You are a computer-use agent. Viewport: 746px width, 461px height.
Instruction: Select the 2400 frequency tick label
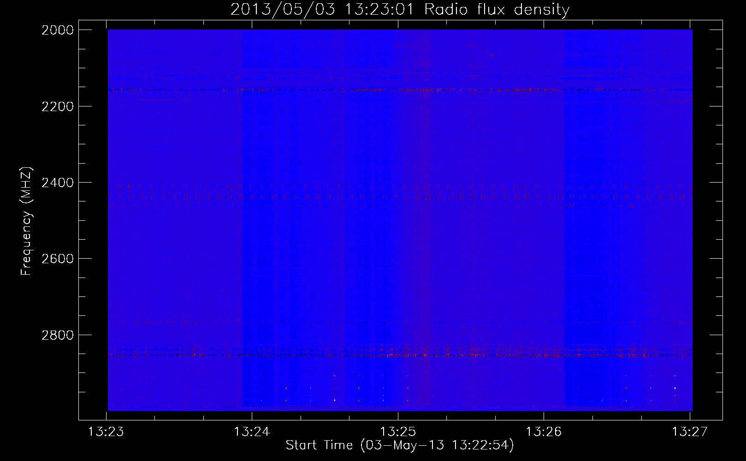(58, 183)
